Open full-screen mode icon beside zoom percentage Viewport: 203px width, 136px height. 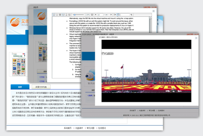pos(92,14)
